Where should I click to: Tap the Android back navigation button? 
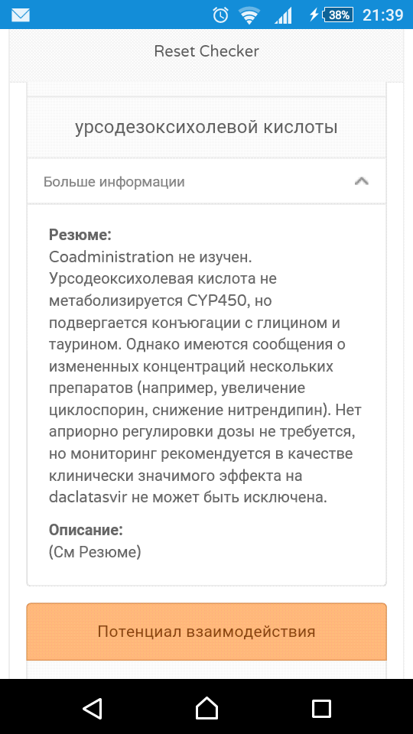click(x=93, y=707)
